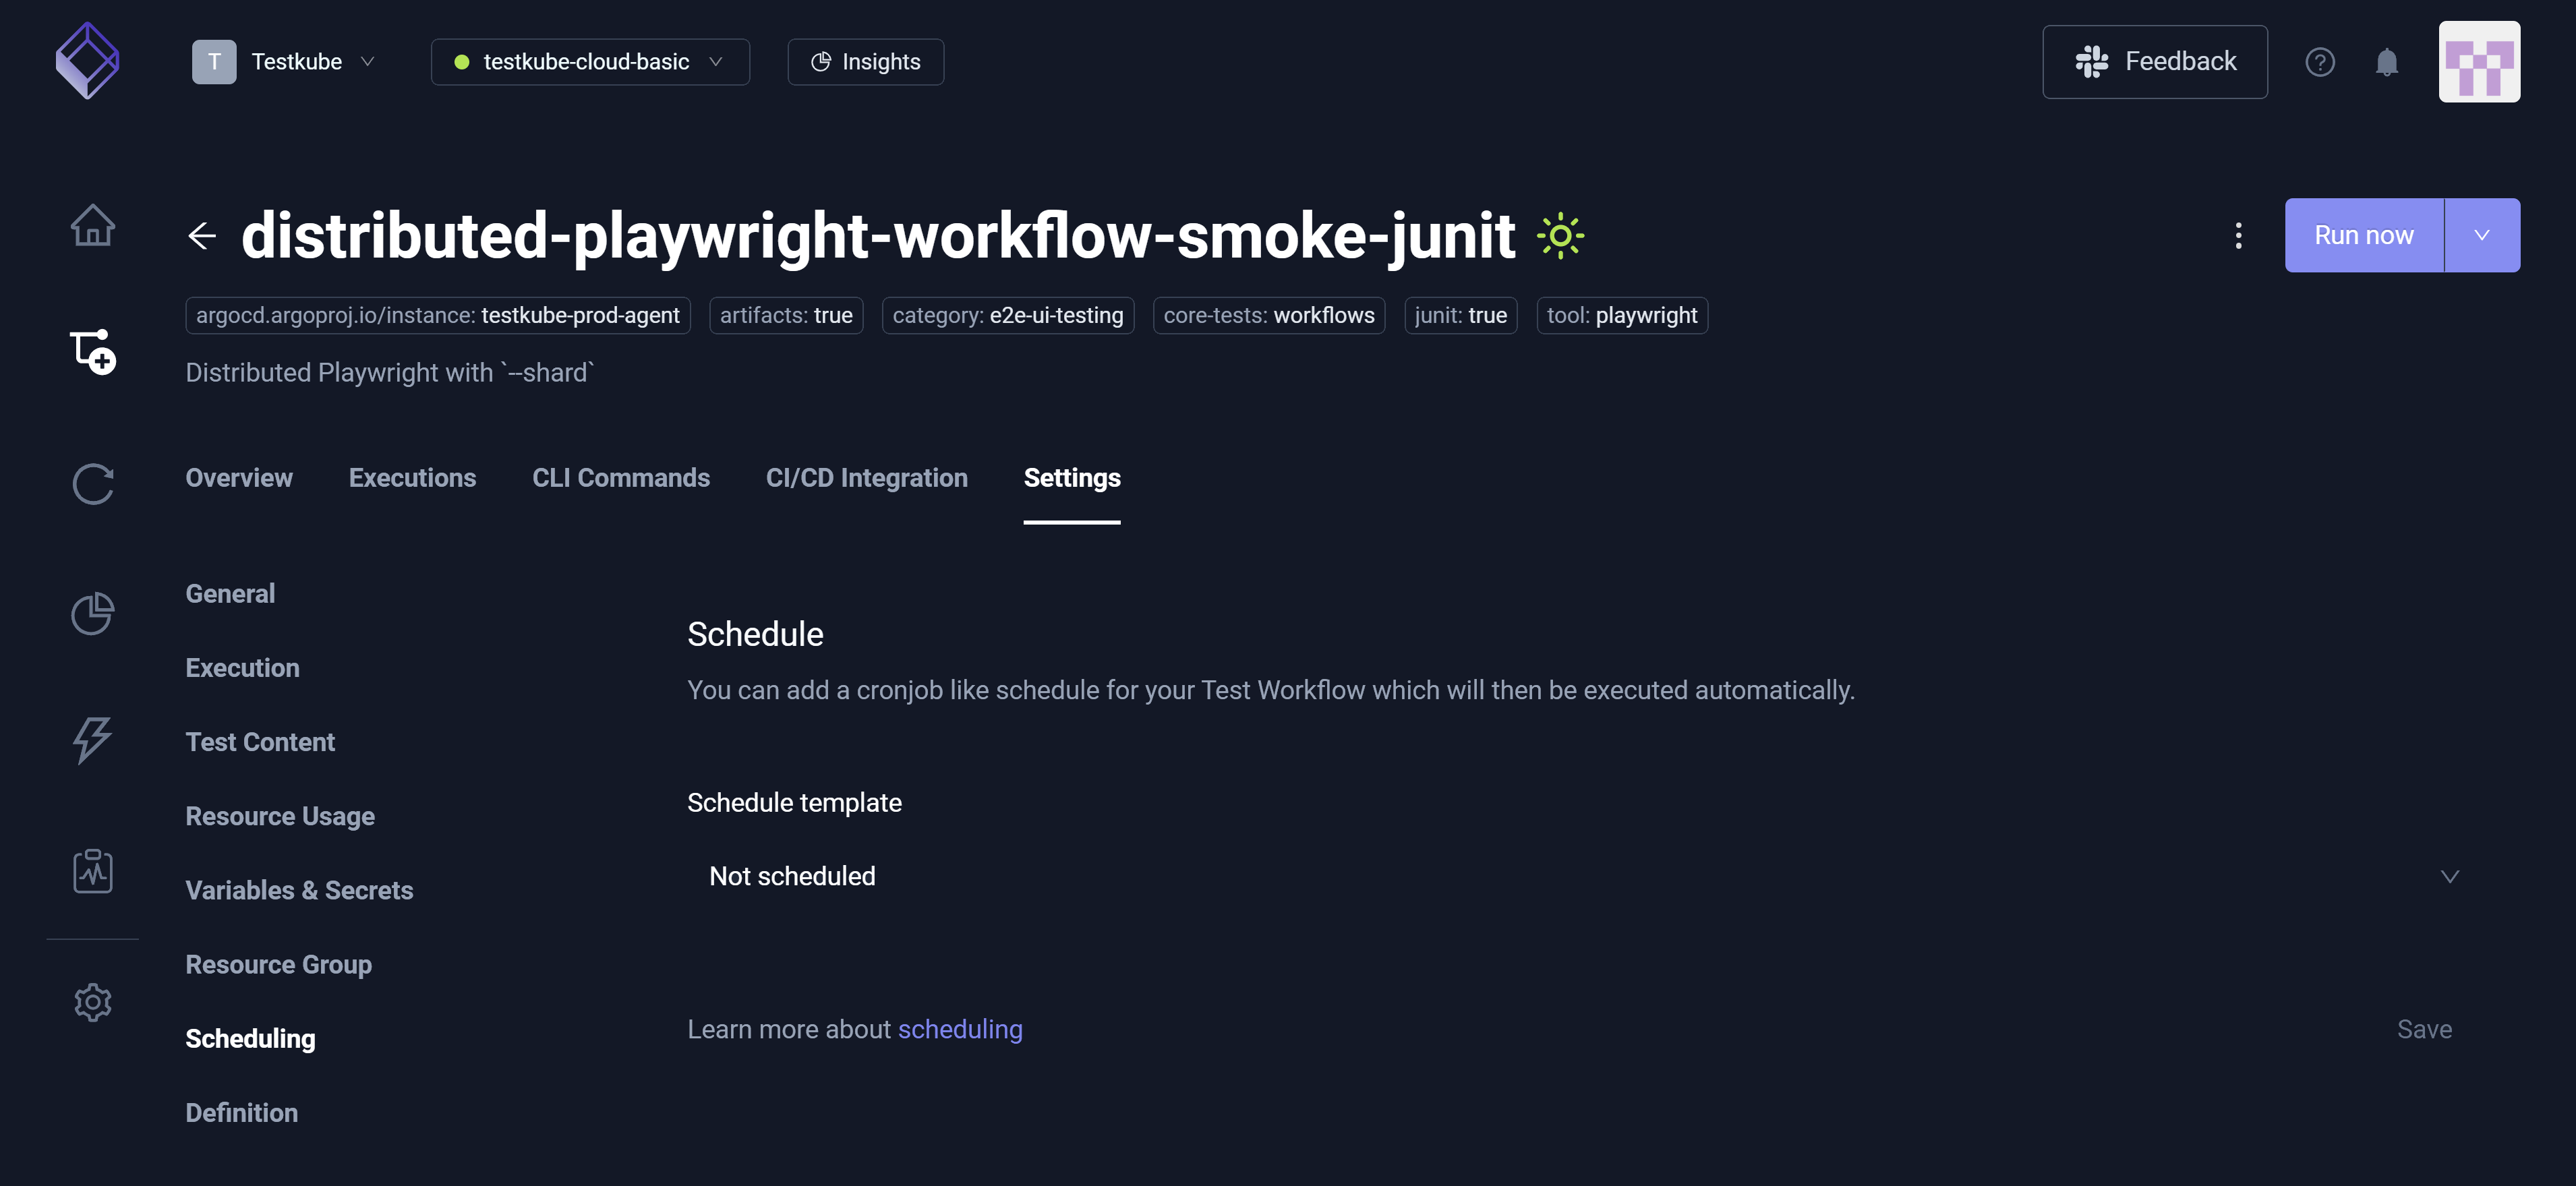Switch to the CLI Commands tab

point(621,478)
